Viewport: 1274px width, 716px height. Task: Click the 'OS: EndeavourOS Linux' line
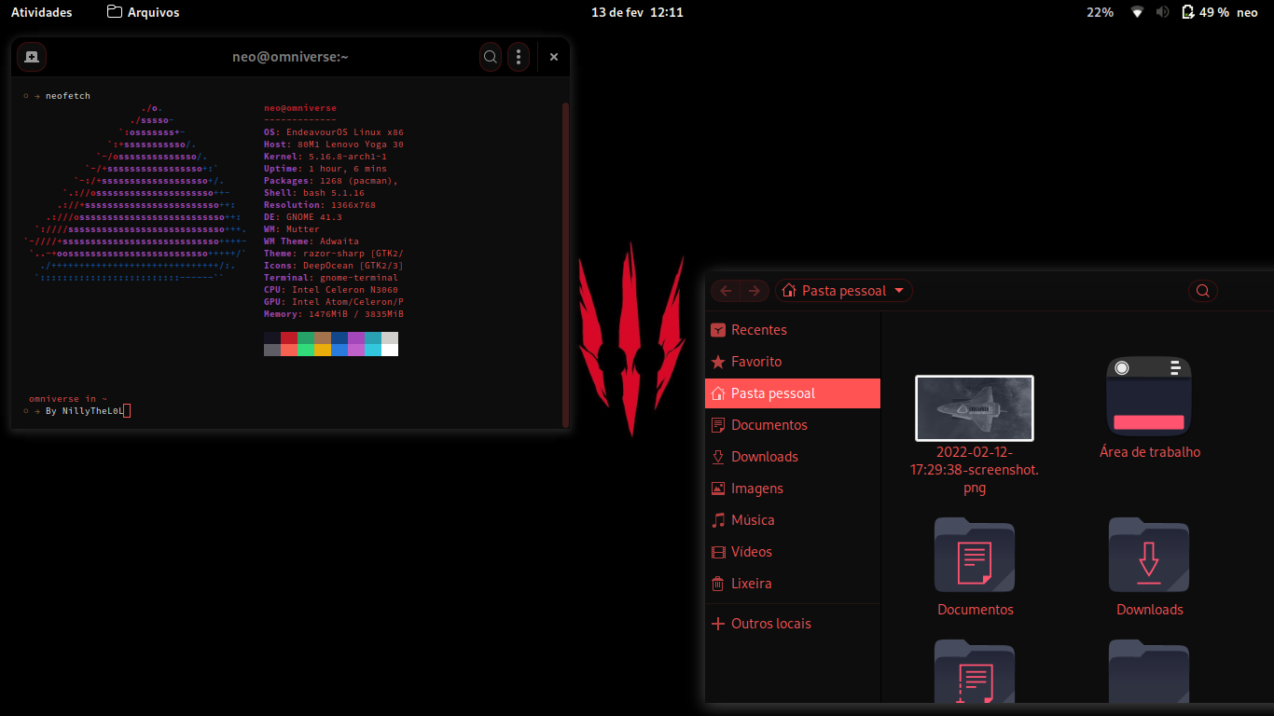pyautogui.click(x=334, y=132)
